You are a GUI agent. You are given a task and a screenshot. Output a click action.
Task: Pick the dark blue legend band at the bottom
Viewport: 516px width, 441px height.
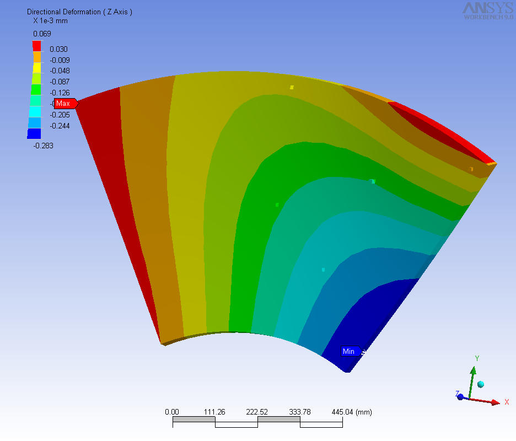point(34,133)
